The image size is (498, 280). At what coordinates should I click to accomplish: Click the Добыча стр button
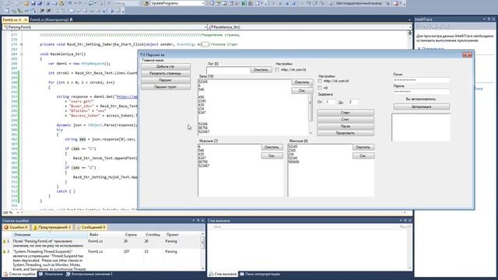tap(166, 67)
